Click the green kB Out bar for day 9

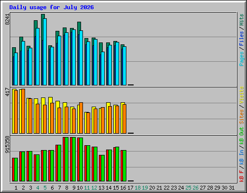74,159
